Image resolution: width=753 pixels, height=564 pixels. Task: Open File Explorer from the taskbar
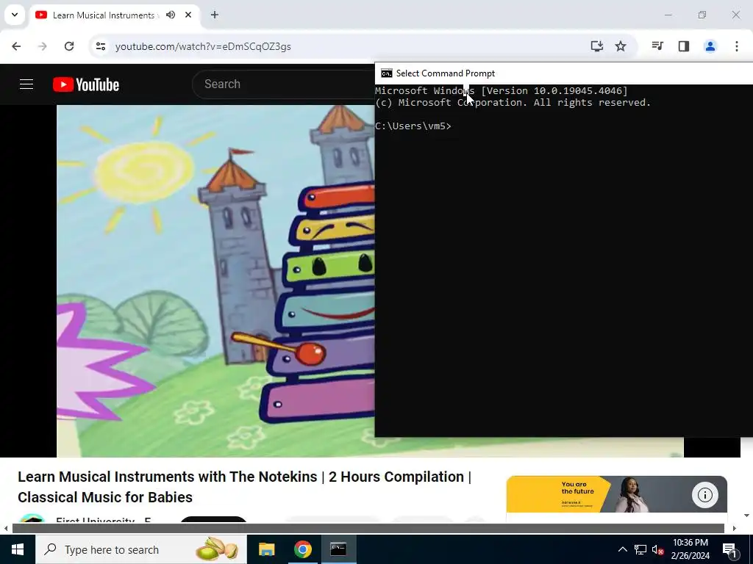tap(266, 549)
